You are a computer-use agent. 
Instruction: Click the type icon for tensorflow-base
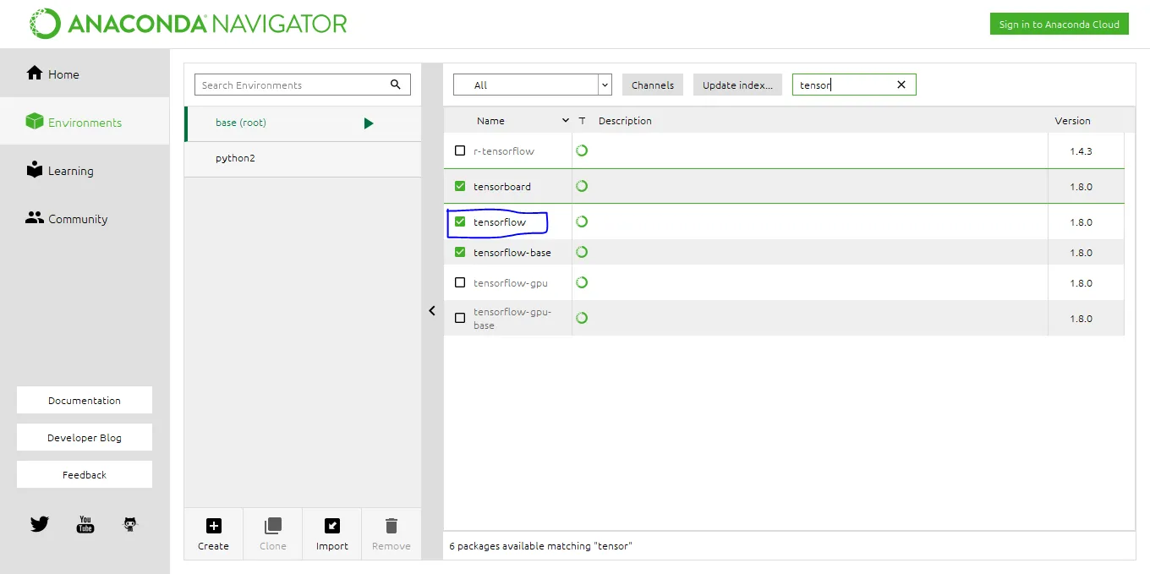tap(582, 252)
